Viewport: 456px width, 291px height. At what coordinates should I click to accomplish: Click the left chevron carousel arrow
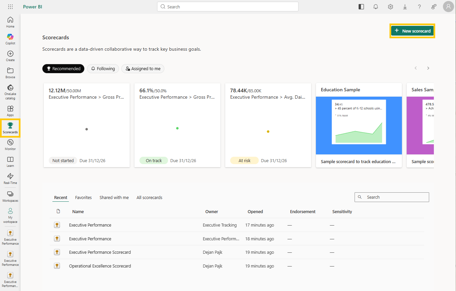tap(416, 68)
